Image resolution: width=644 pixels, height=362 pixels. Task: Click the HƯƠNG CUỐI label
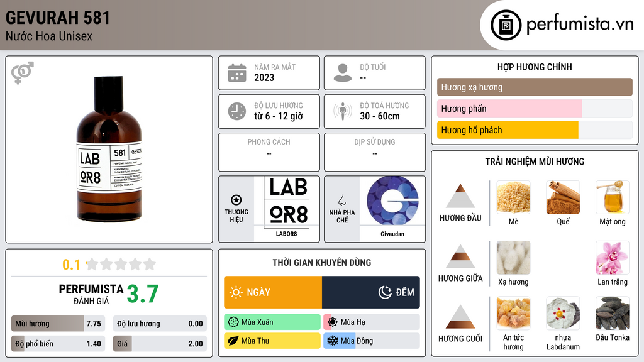coord(460,339)
